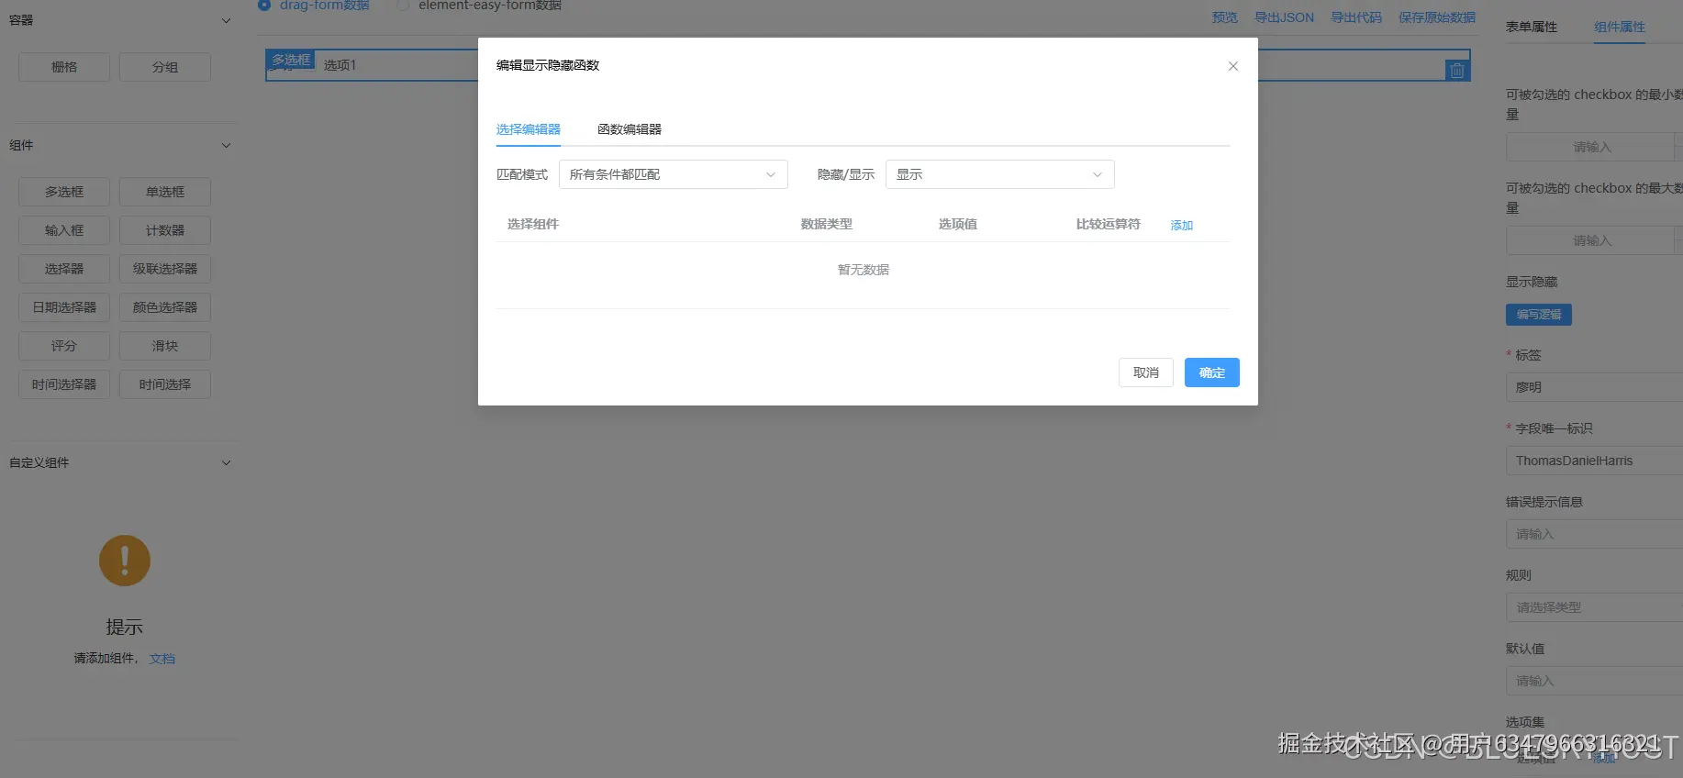
Task: Add an 输入框 component
Action: pos(64,230)
